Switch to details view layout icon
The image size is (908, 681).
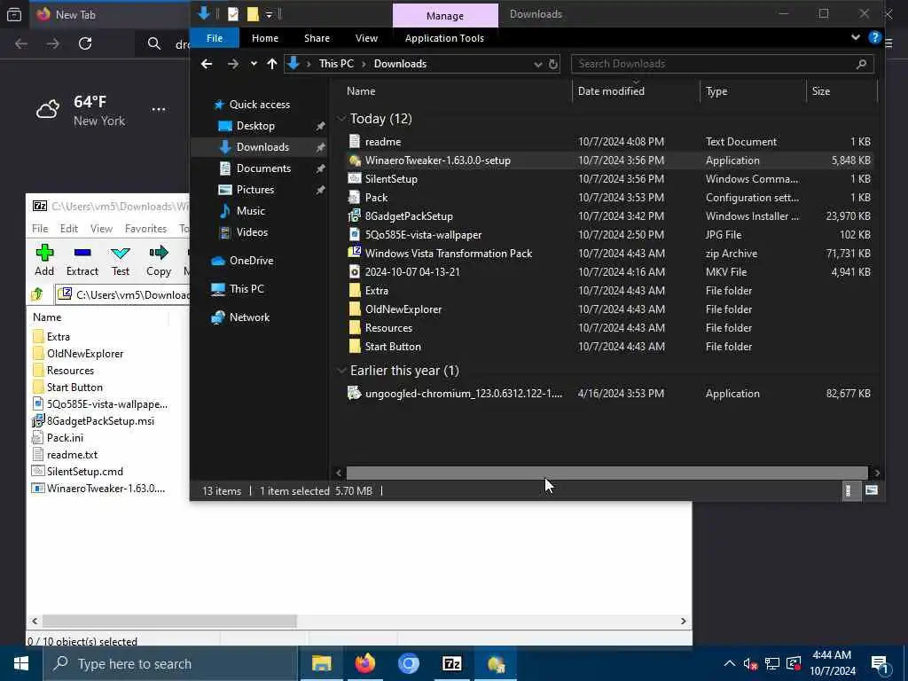point(849,491)
